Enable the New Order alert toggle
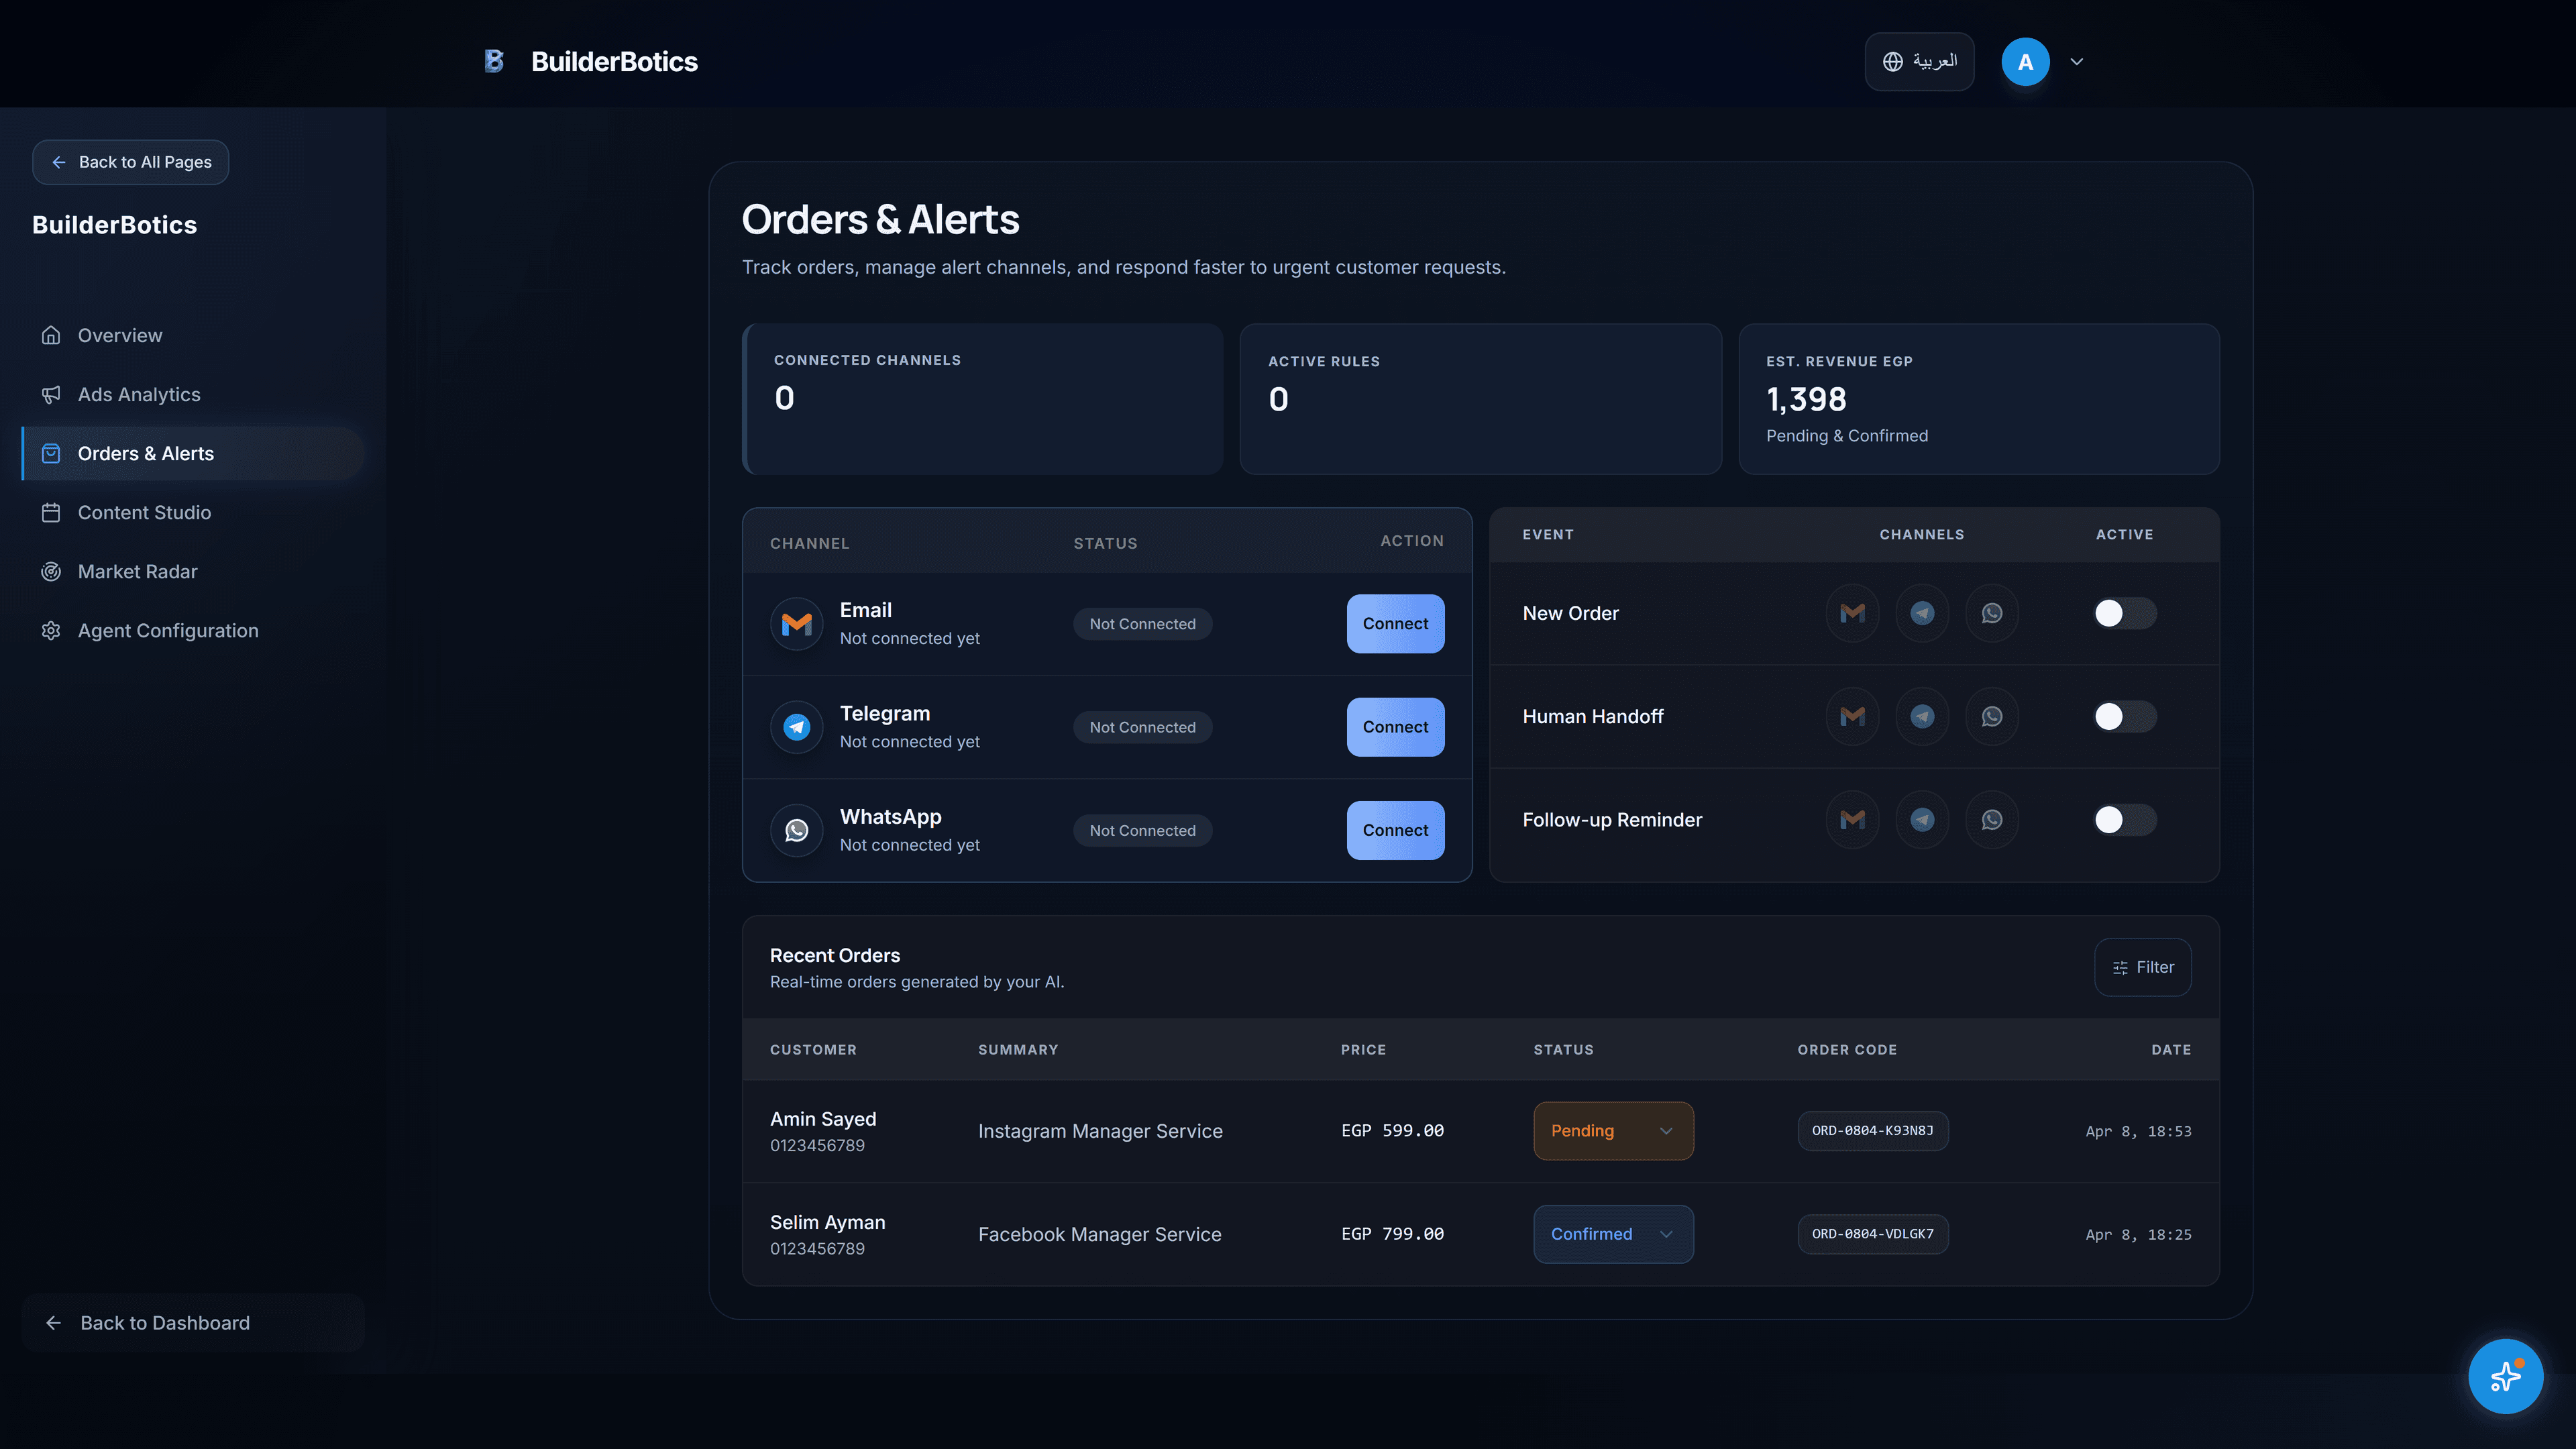Viewport: 2576px width, 1449px height. coord(2124,613)
